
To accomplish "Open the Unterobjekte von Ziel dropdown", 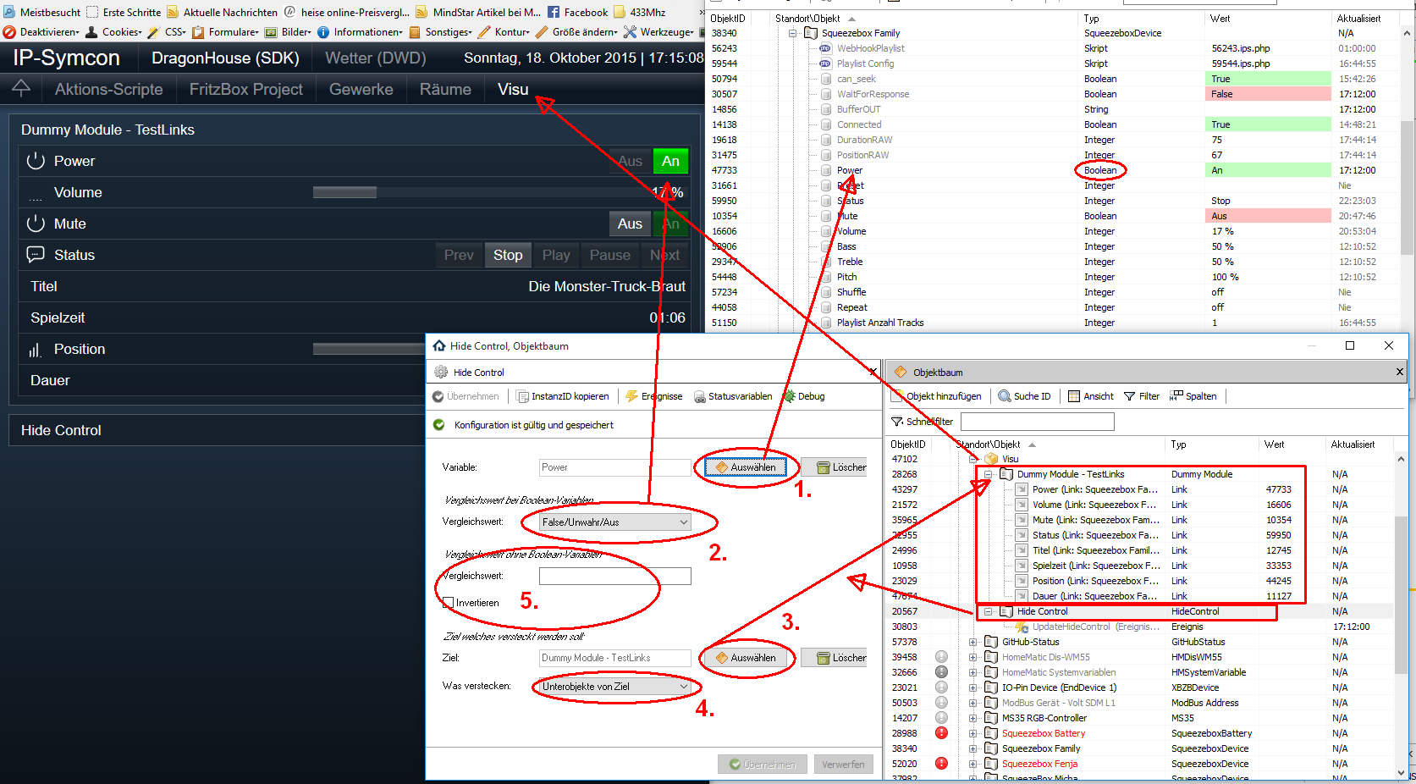I will [614, 687].
